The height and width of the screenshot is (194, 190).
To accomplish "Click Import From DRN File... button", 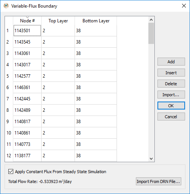I will pyautogui.click(x=159, y=181).
